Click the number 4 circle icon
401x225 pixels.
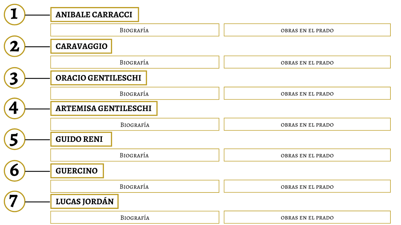tap(15, 108)
